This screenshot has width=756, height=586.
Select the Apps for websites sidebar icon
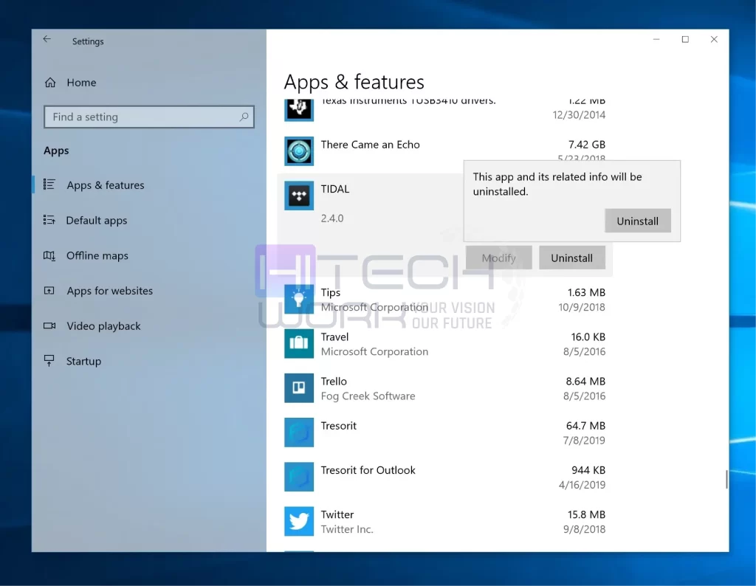point(49,291)
